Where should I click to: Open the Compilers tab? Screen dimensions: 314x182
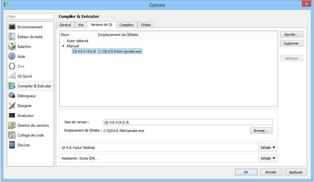point(127,25)
